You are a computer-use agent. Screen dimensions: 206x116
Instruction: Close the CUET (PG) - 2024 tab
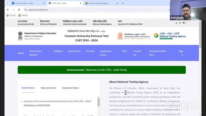click(x=80, y=3)
